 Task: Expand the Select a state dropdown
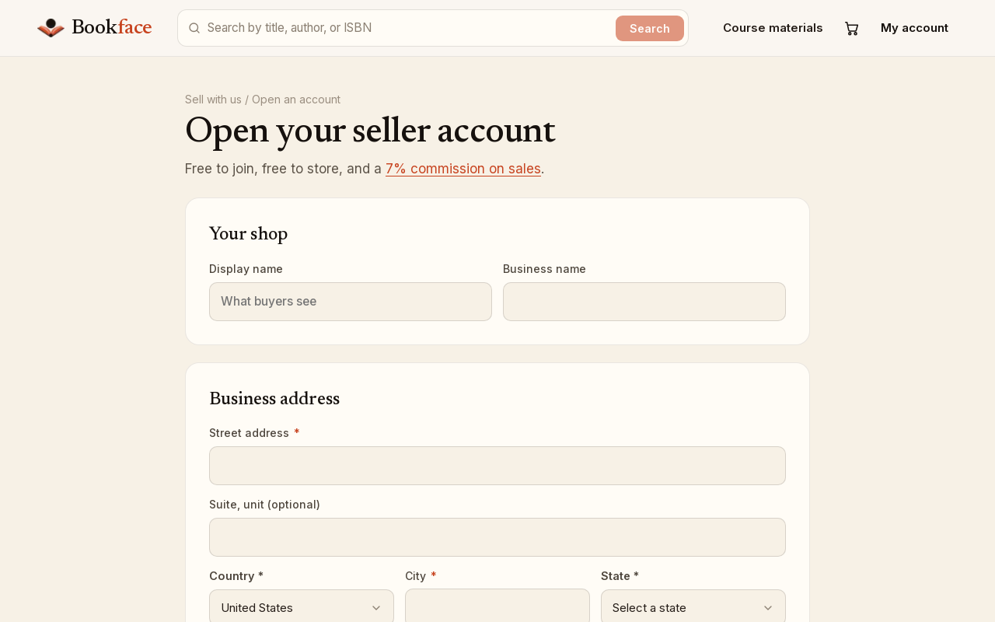click(693, 607)
